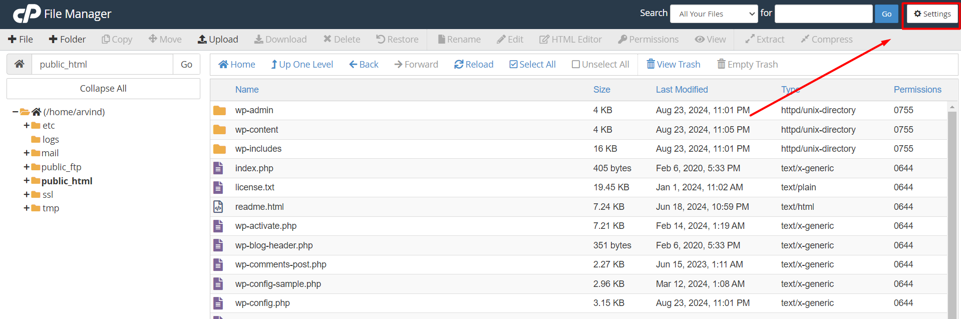Screen dimensions: 961x319
Task: Click the Move toolbar button
Action: point(165,39)
